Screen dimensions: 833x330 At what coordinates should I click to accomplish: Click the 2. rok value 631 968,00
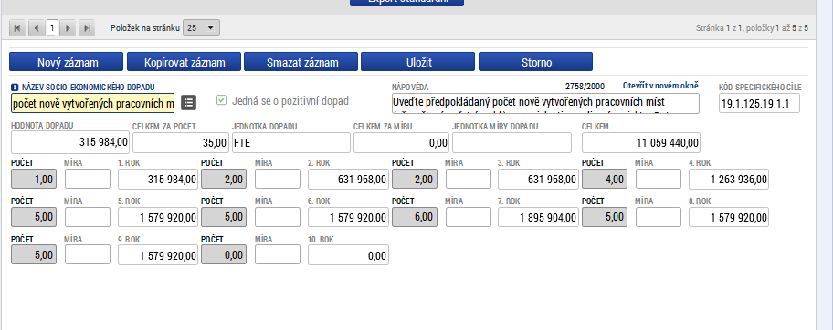click(348, 180)
